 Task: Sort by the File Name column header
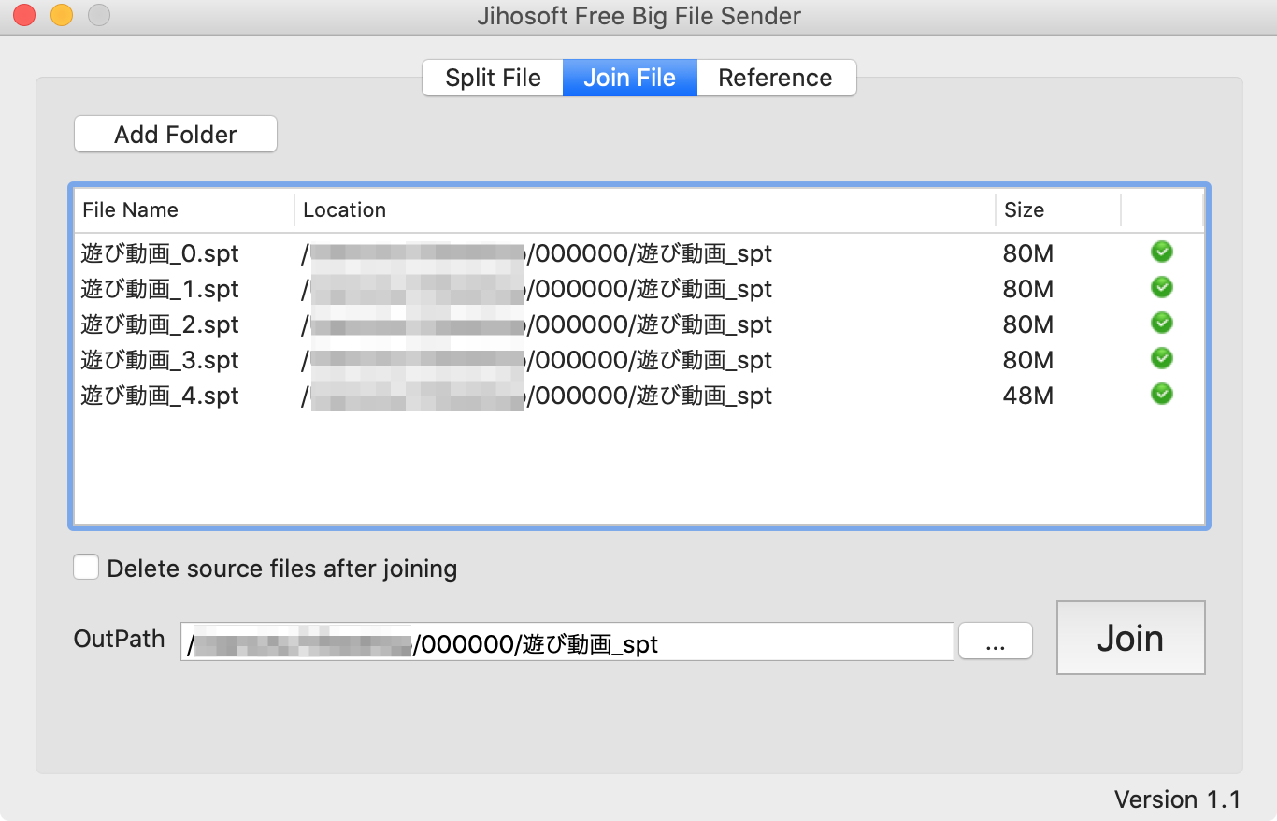(184, 210)
